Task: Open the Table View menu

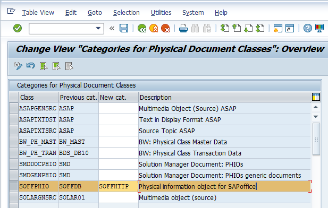Action: click(x=38, y=13)
